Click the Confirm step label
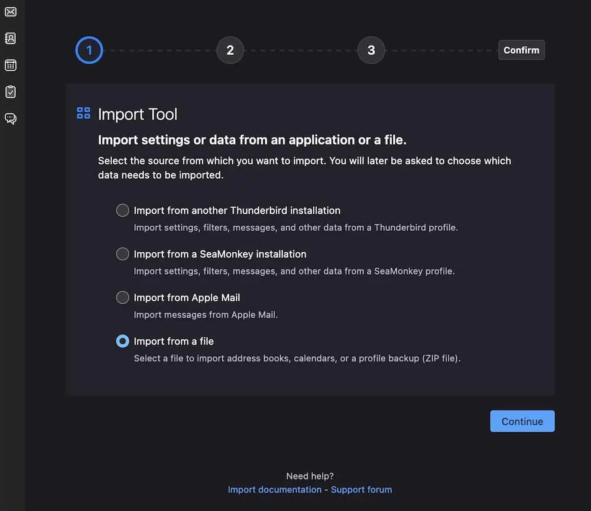The width and height of the screenshot is (591, 511). 521,50
